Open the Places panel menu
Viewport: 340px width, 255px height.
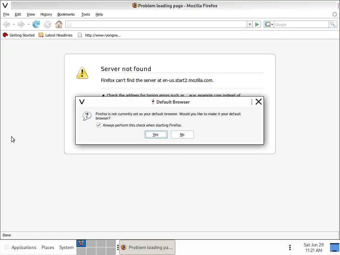tap(48, 247)
